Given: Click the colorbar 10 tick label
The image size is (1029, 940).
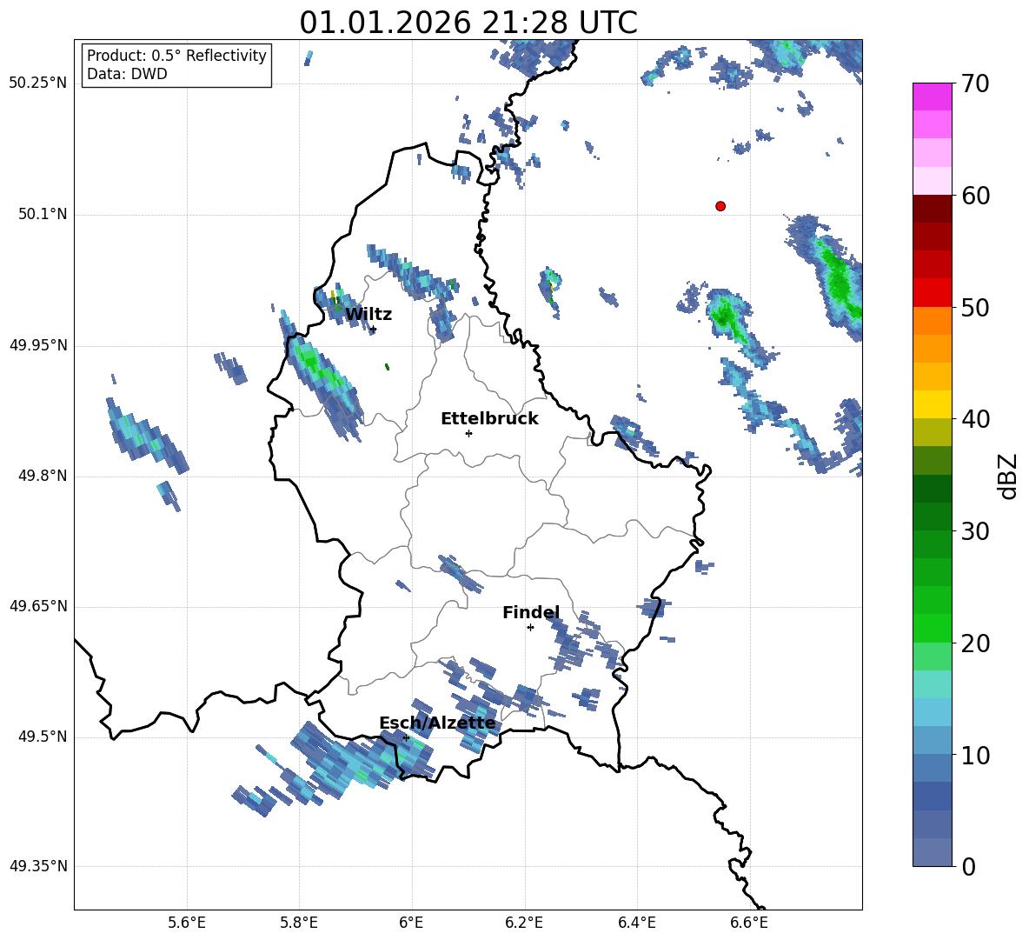Looking at the screenshot, I should pyautogui.click(x=975, y=756).
